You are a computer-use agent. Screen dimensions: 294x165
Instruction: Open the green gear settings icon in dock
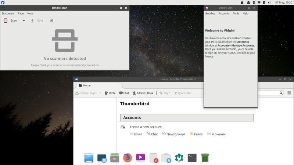coord(179,158)
